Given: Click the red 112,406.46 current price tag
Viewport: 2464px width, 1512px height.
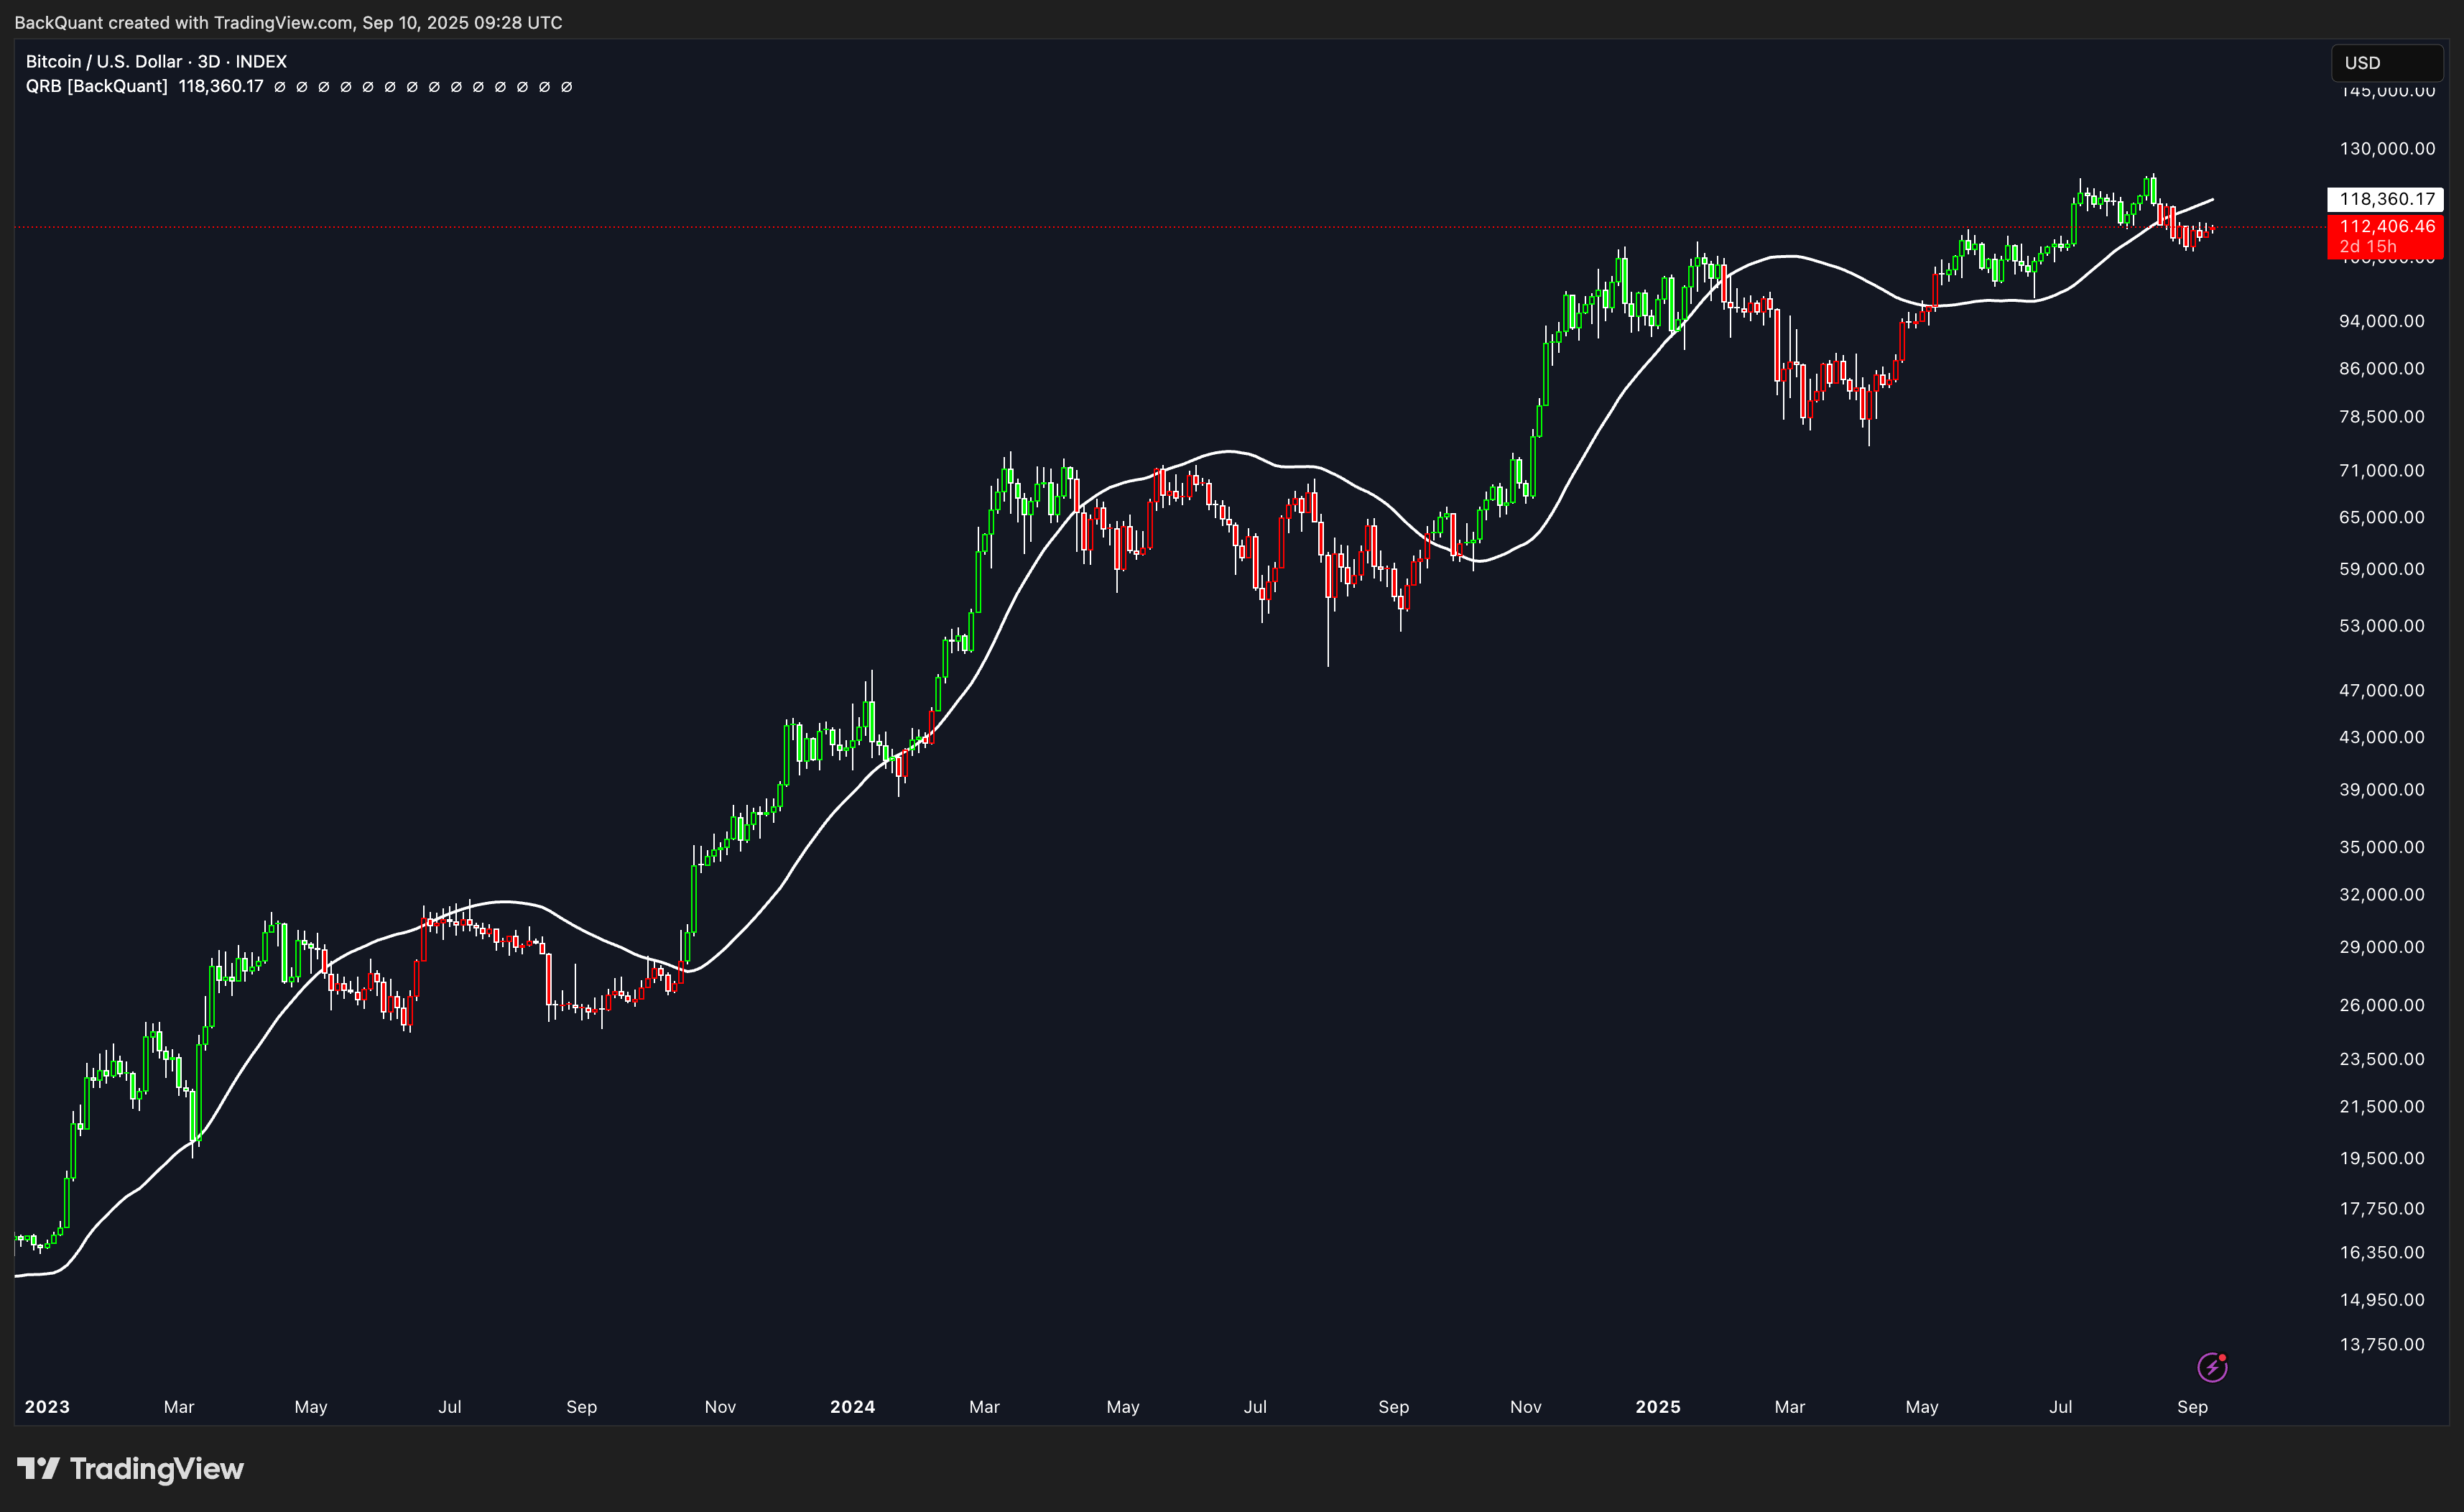Looking at the screenshot, I should 2386,227.
